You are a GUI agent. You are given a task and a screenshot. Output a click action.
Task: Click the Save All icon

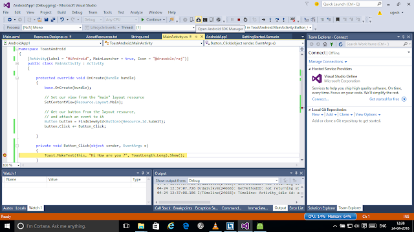click(53, 20)
